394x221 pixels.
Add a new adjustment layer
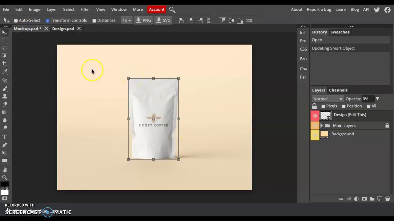(356, 199)
